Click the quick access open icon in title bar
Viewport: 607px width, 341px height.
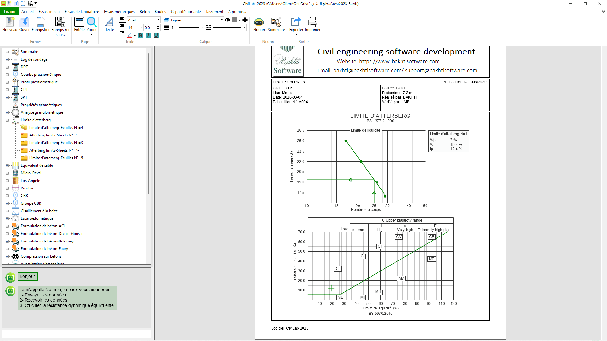pos(16,3)
